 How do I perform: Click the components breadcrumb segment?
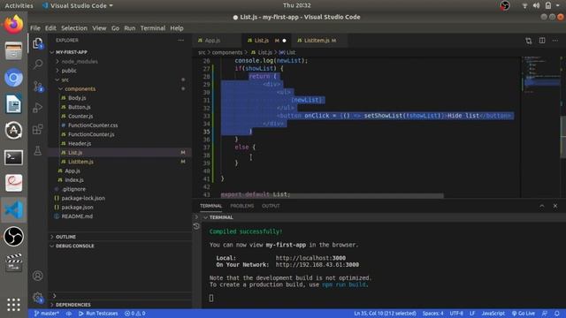(x=227, y=53)
